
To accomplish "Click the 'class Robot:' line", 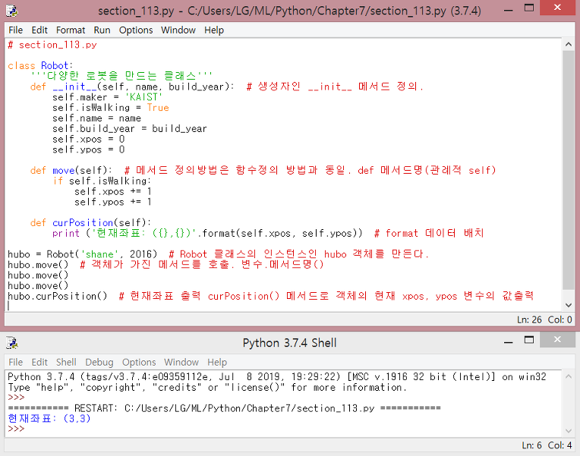I will pos(40,65).
